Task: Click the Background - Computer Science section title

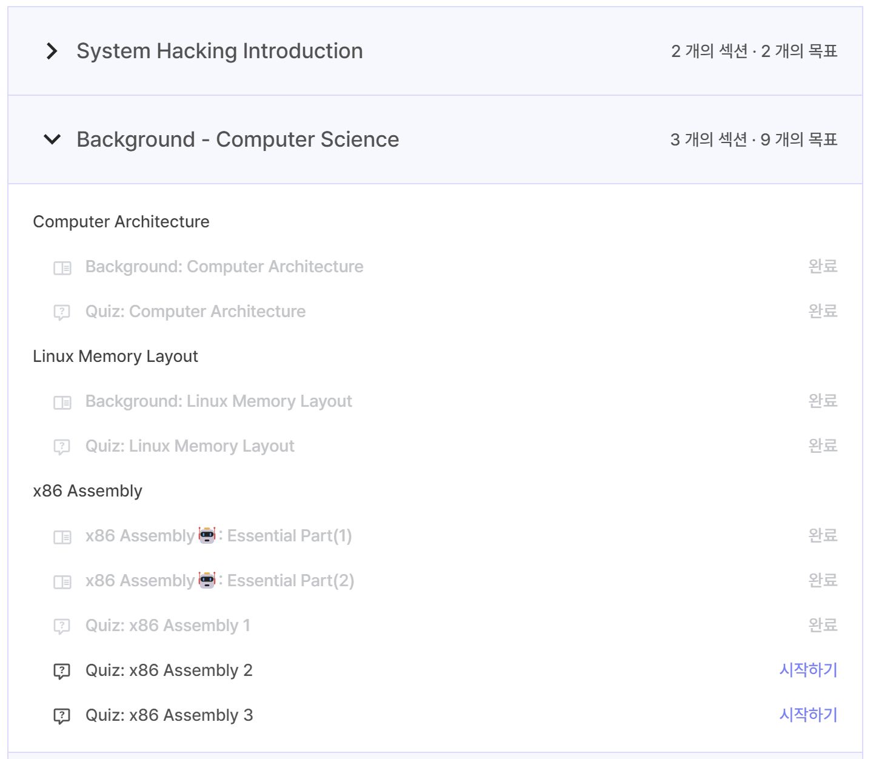Action: point(238,139)
